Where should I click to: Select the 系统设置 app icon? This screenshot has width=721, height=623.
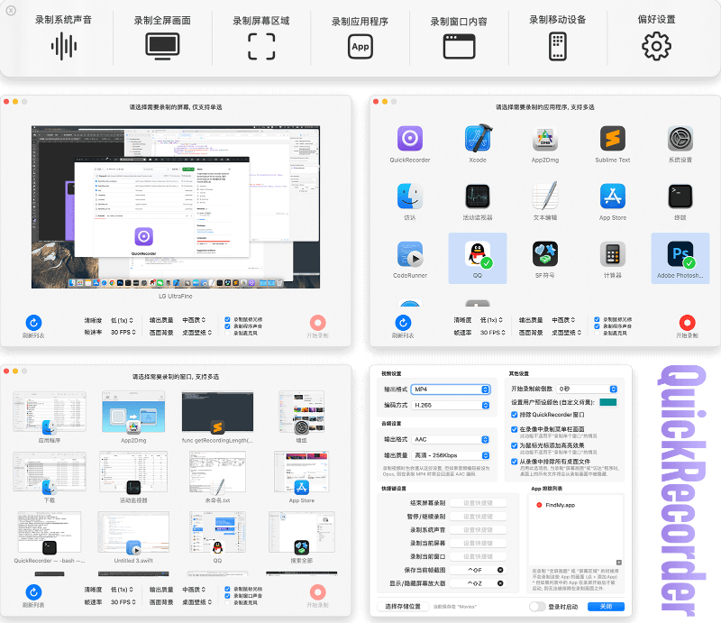[x=680, y=139]
